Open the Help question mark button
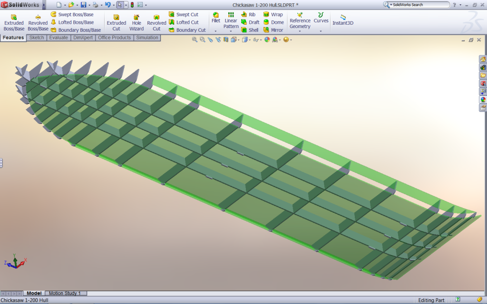Image resolution: width=487 pixels, height=304 pixels. pyautogui.click(x=454, y=5)
